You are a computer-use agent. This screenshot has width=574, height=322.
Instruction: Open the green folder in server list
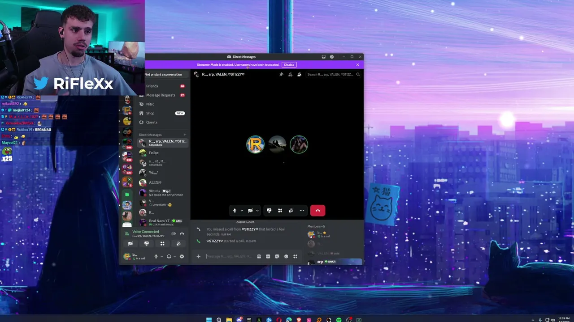pyautogui.click(x=127, y=195)
